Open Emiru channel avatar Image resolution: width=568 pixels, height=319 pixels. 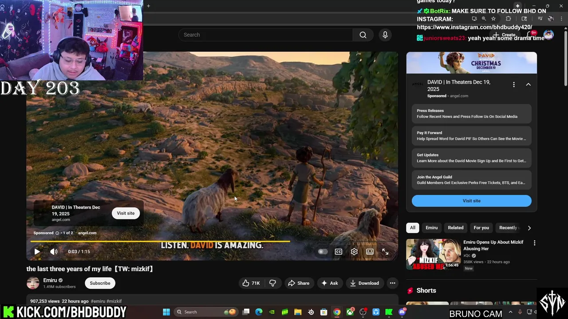(x=33, y=283)
